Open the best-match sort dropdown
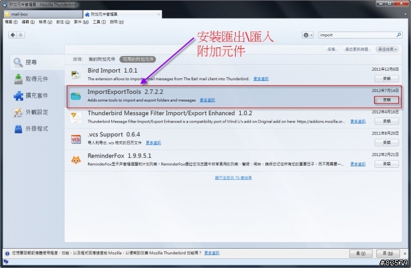The height and width of the screenshot is (268, 411). pos(387,49)
